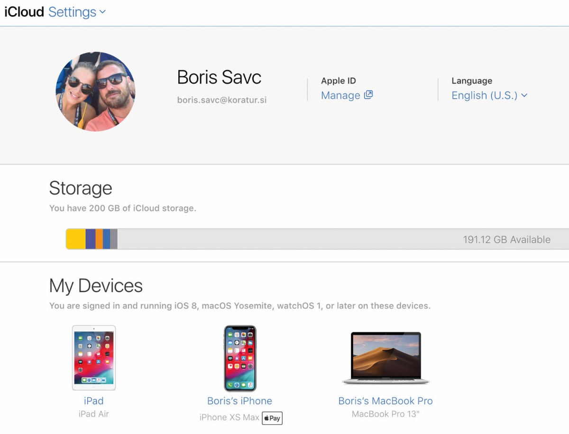Click the yellow storage bar segment
The image size is (569, 434).
(x=76, y=239)
